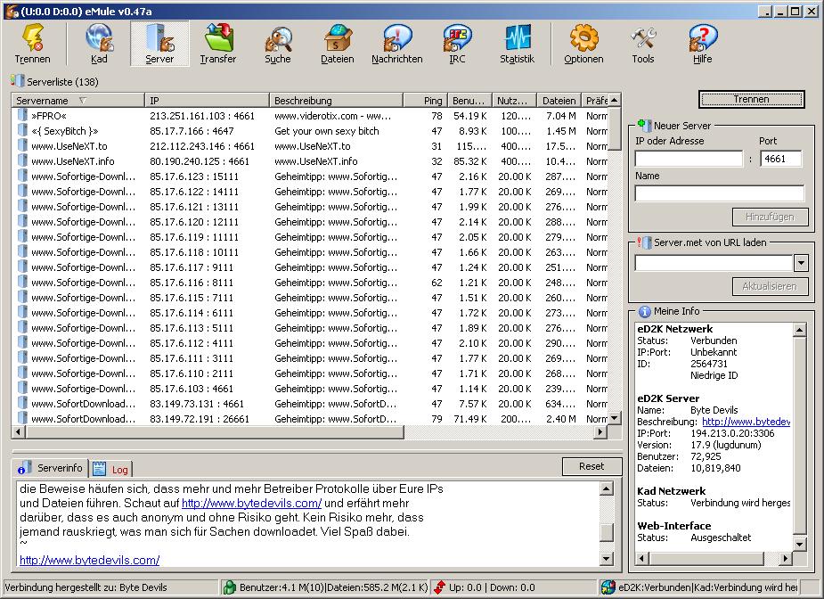824x599 pixels.
Task: Sort servers by the Nutz... column
Action: 515,101
